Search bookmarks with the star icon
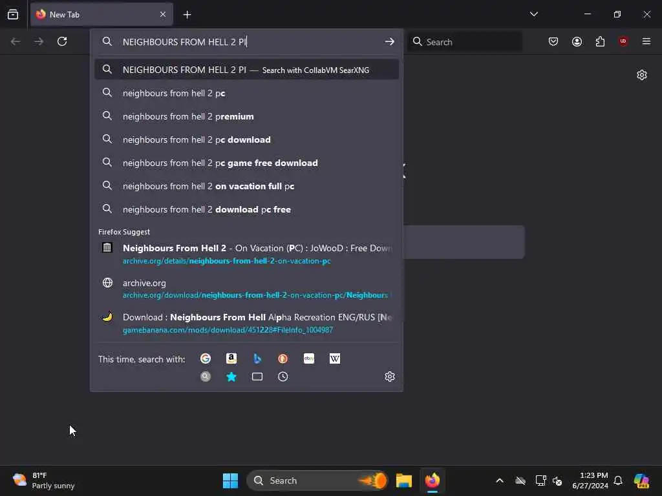The width and height of the screenshot is (662, 496). click(x=231, y=377)
